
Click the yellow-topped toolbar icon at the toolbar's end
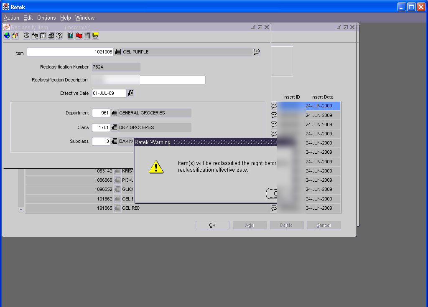pyautogui.click(x=95, y=36)
